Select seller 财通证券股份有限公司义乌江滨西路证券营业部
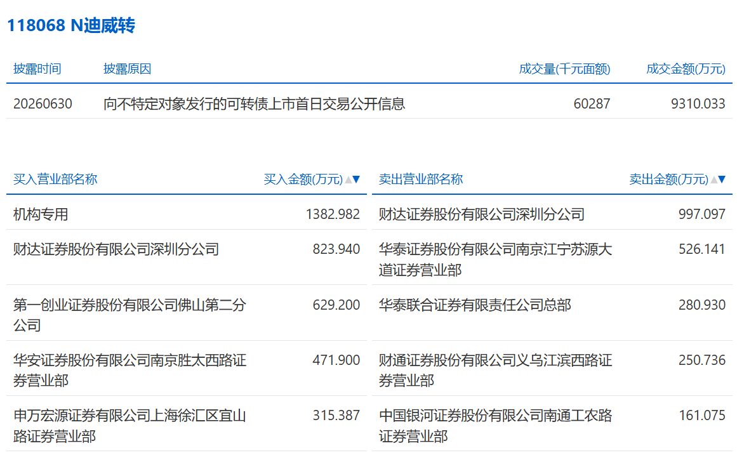737x455 pixels. point(495,371)
